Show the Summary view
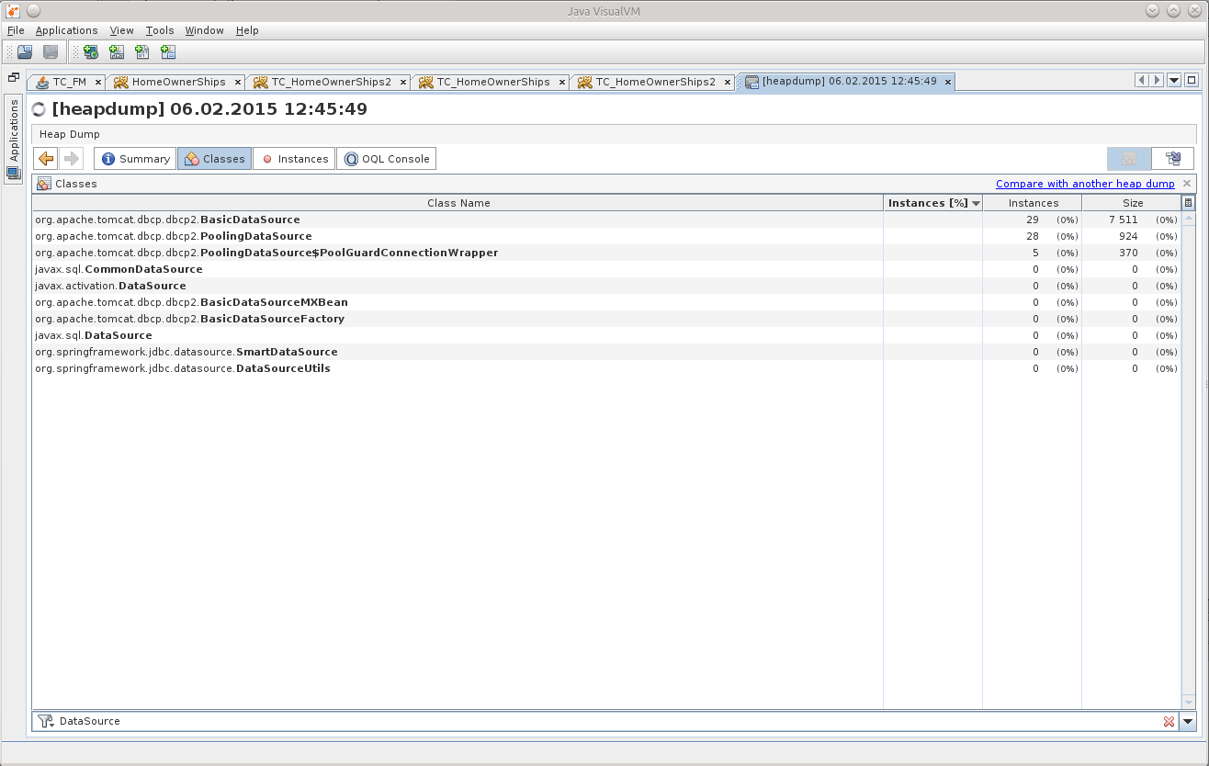This screenshot has height=766, width=1209. [x=135, y=159]
